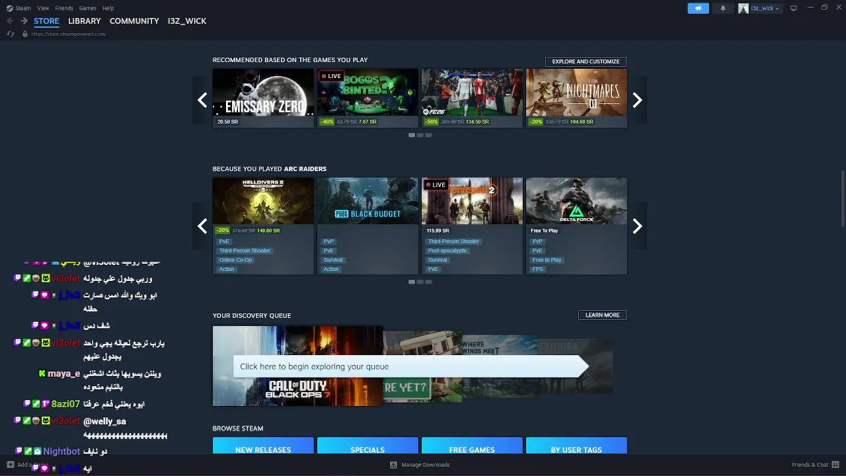Click the -20% discount badge on Helldivers II
This screenshot has width=846, height=476.
(223, 231)
